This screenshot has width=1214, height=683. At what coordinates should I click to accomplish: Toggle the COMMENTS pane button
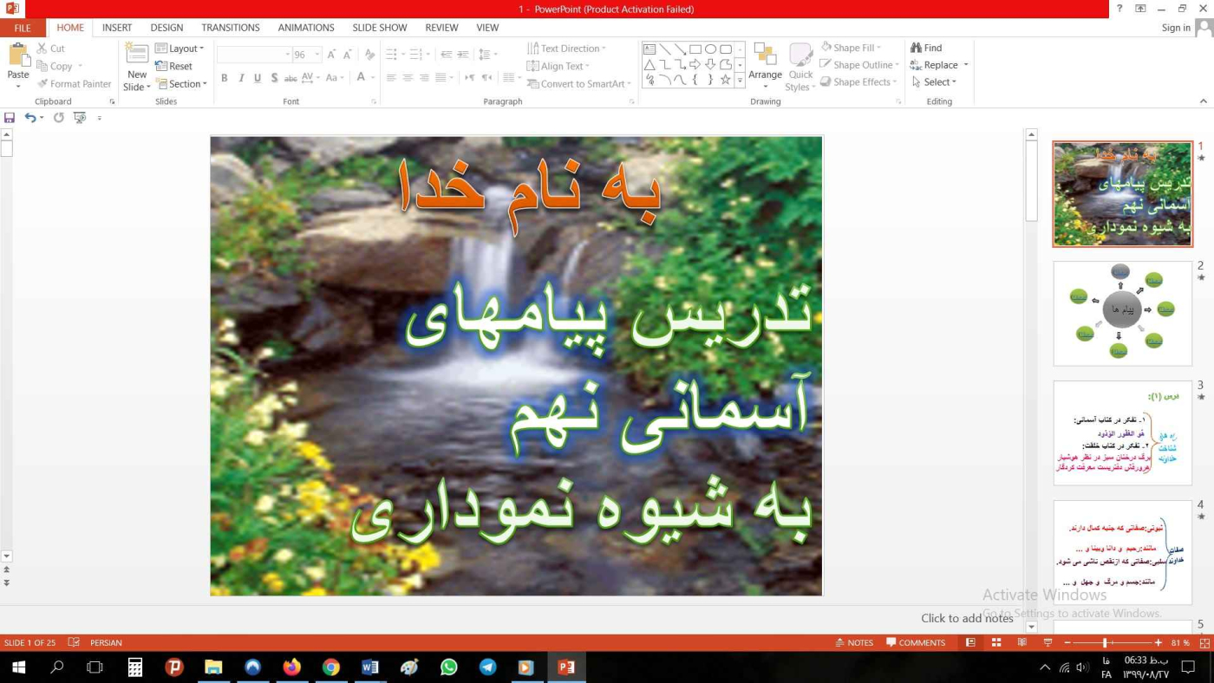pyautogui.click(x=916, y=642)
